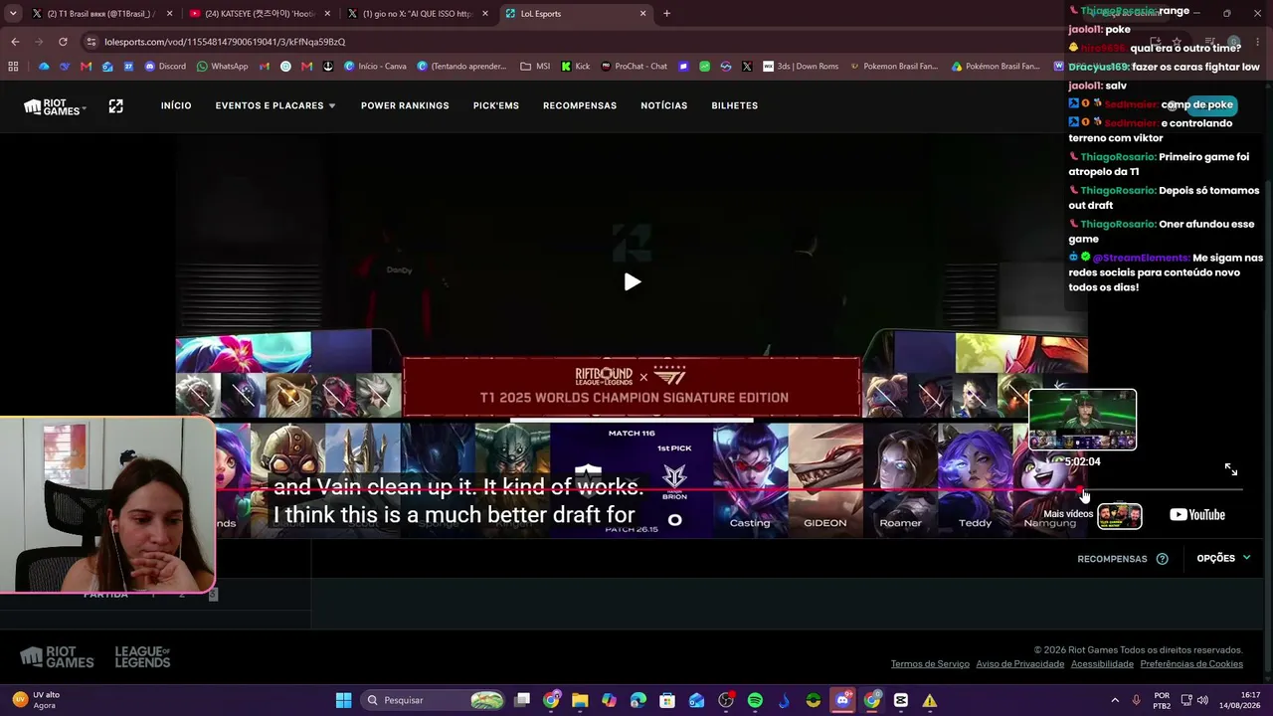The height and width of the screenshot is (716, 1273).
Task: Open Discord from the taskbar
Action: [842, 700]
